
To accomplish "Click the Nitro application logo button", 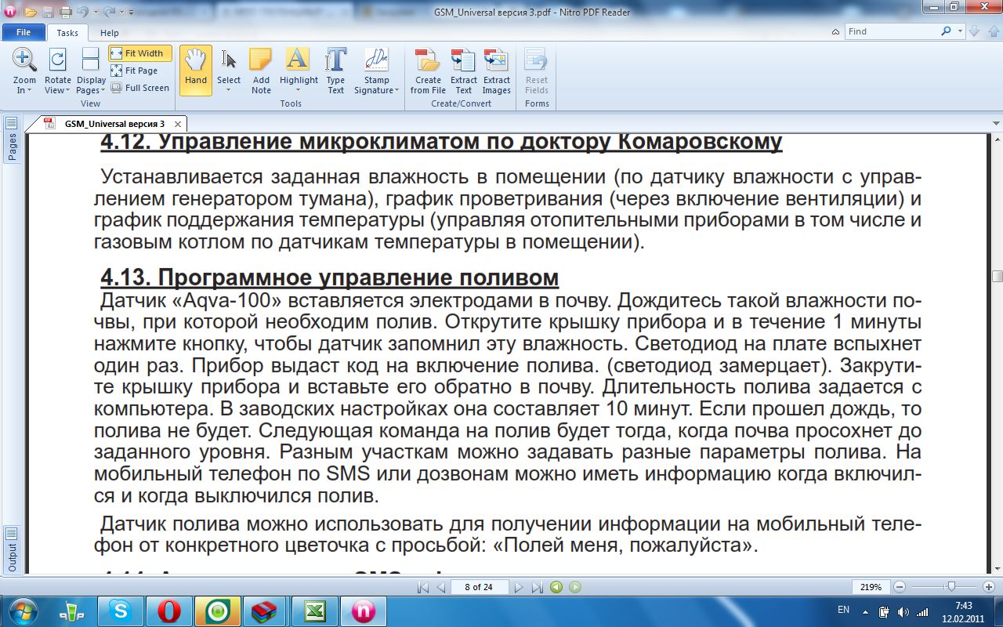I will point(10,12).
